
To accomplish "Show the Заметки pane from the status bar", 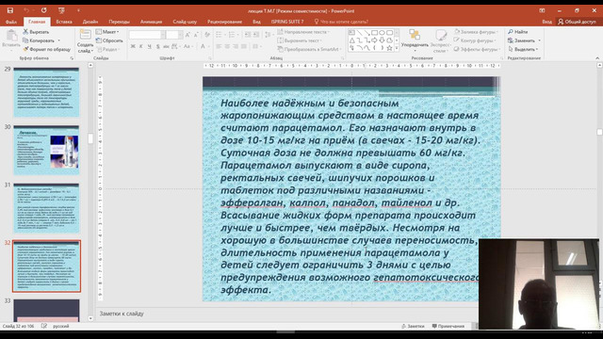I will pyautogui.click(x=413, y=326).
